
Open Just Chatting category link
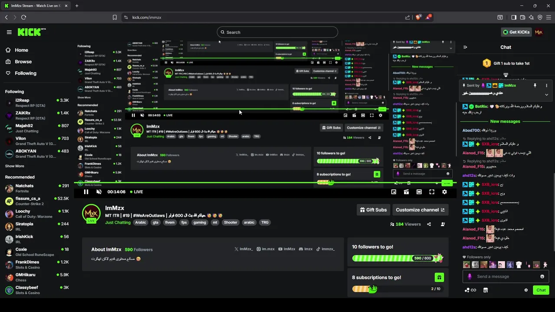tap(118, 222)
